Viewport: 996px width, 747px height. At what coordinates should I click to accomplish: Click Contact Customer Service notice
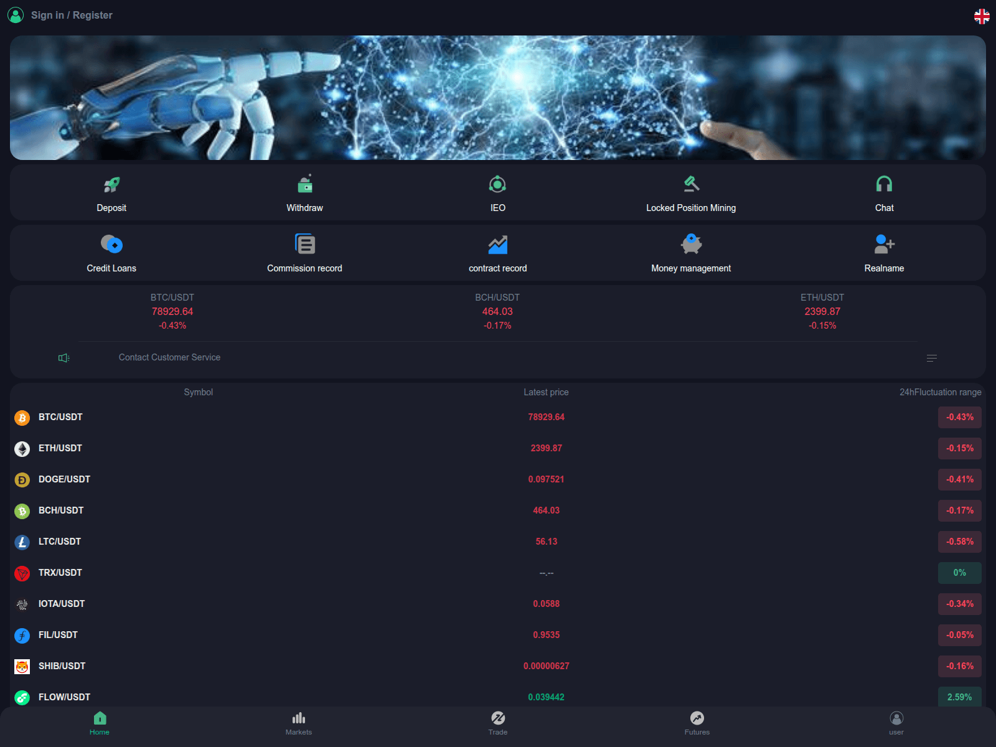click(x=169, y=357)
